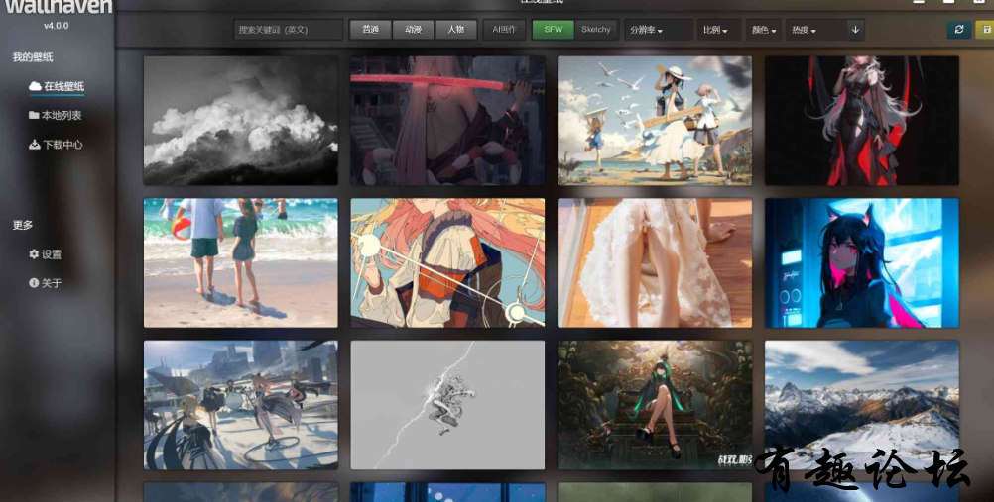Screen dimensions: 994x502
Task: Click the keyword search input field
Action: click(289, 30)
